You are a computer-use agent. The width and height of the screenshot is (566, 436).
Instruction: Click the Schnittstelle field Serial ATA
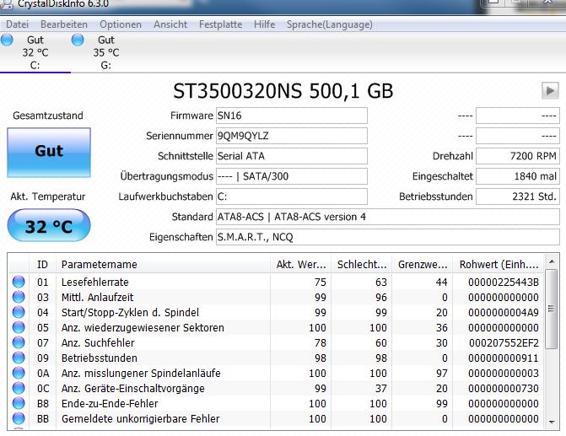pyautogui.click(x=292, y=156)
